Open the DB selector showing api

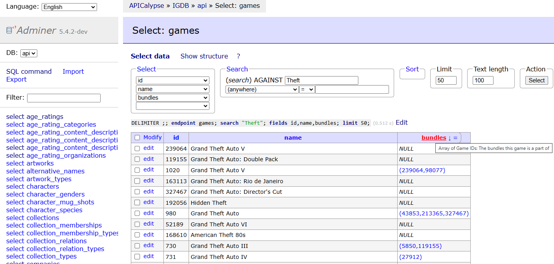[29, 53]
